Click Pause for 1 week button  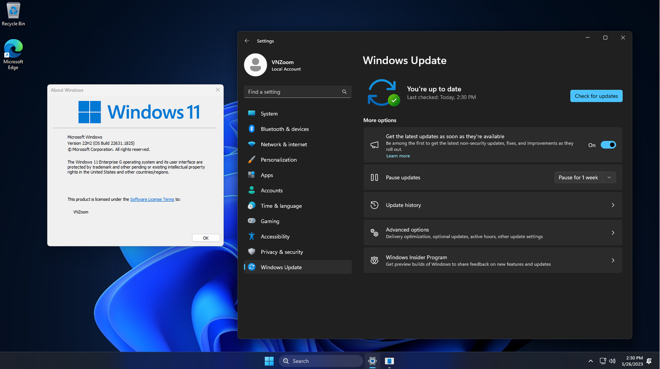(x=578, y=178)
